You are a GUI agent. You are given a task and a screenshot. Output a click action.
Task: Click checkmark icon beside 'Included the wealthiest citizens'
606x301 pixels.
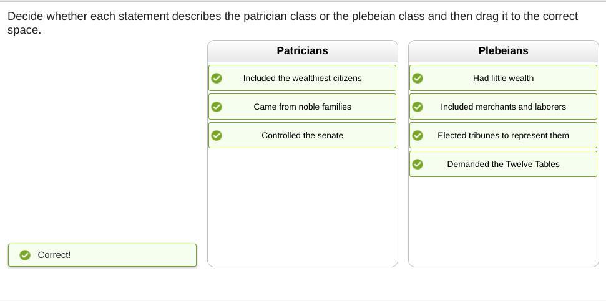217,79
